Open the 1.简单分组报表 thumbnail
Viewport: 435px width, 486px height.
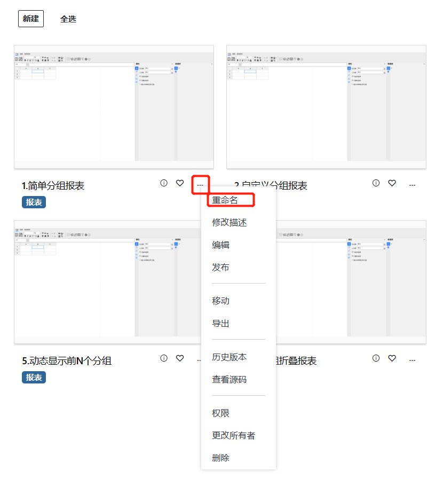point(114,107)
